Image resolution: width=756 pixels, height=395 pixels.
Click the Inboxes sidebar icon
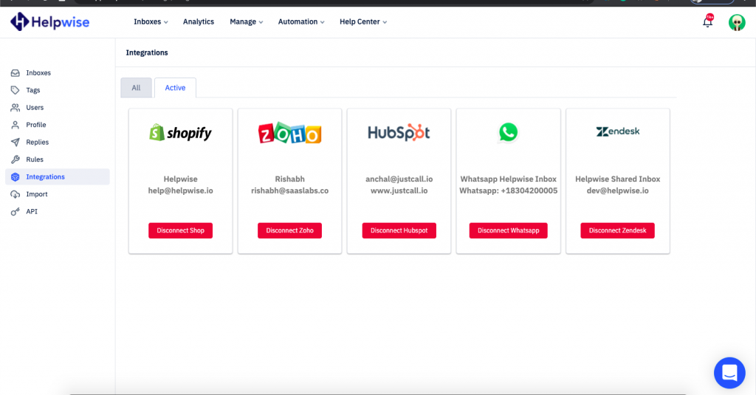pos(16,73)
